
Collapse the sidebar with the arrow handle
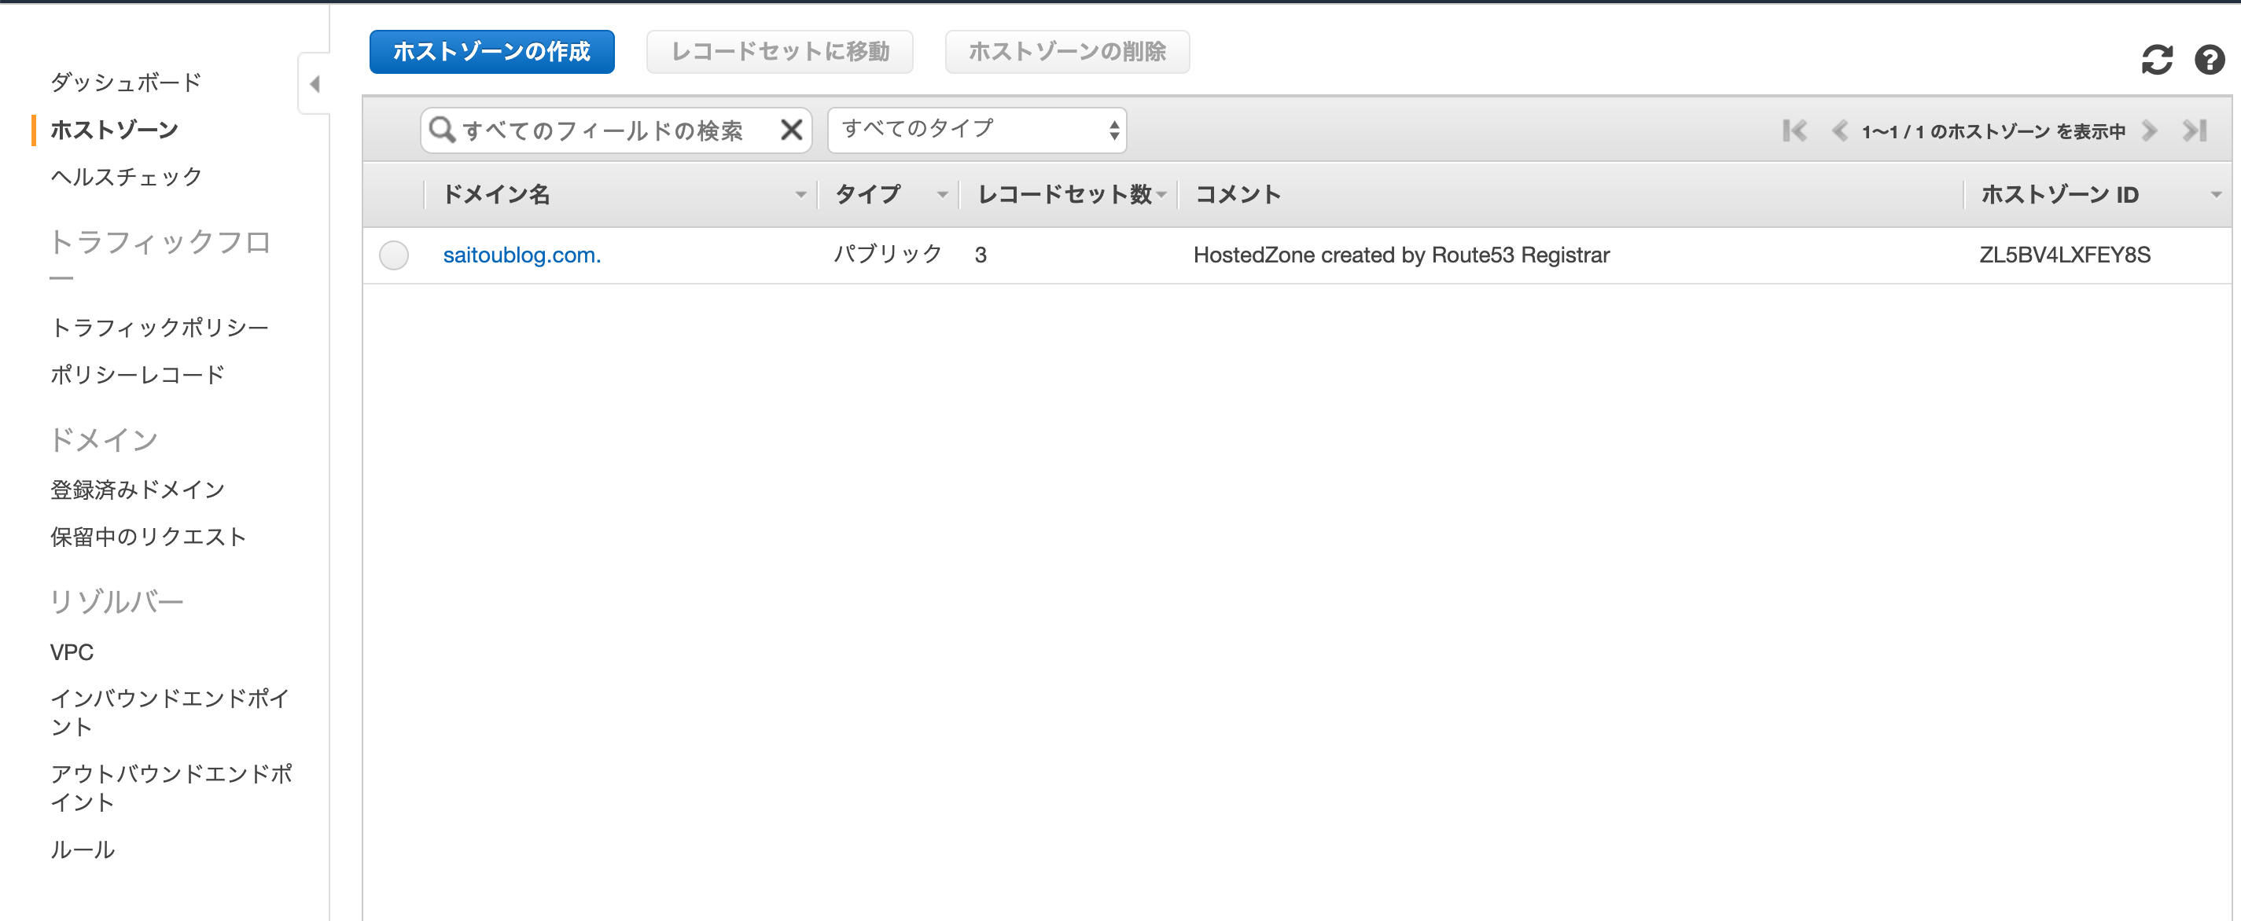coord(315,83)
